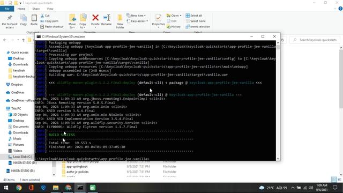The height and width of the screenshot is (193, 343).
Task: Open Easy access dropdown
Action: tap(137, 21)
